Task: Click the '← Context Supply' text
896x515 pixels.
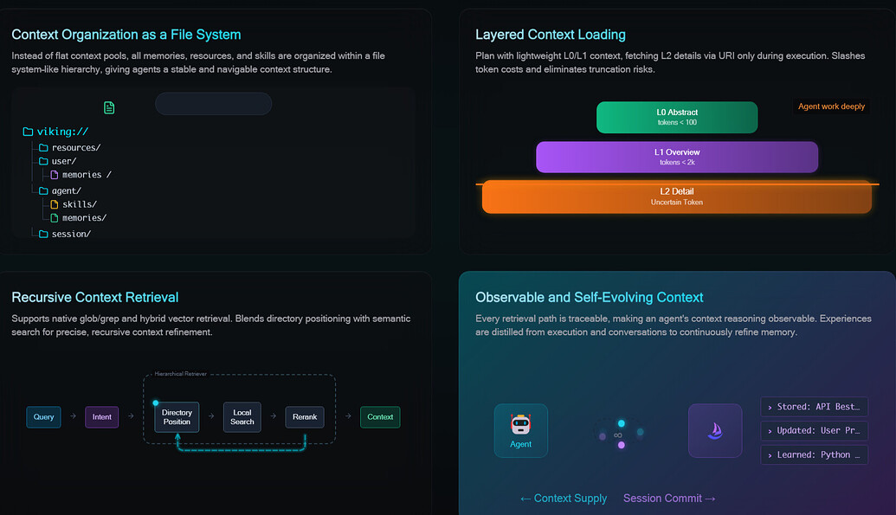Action: pyautogui.click(x=564, y=499)
